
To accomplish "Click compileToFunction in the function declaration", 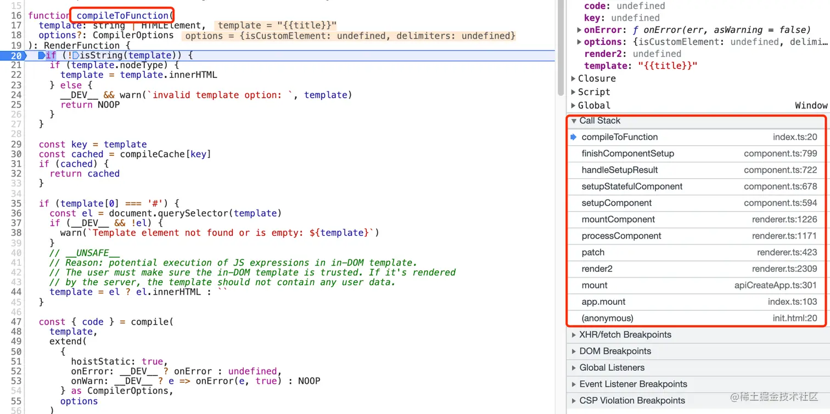I will pyautogui.click(x=122, y=15).
